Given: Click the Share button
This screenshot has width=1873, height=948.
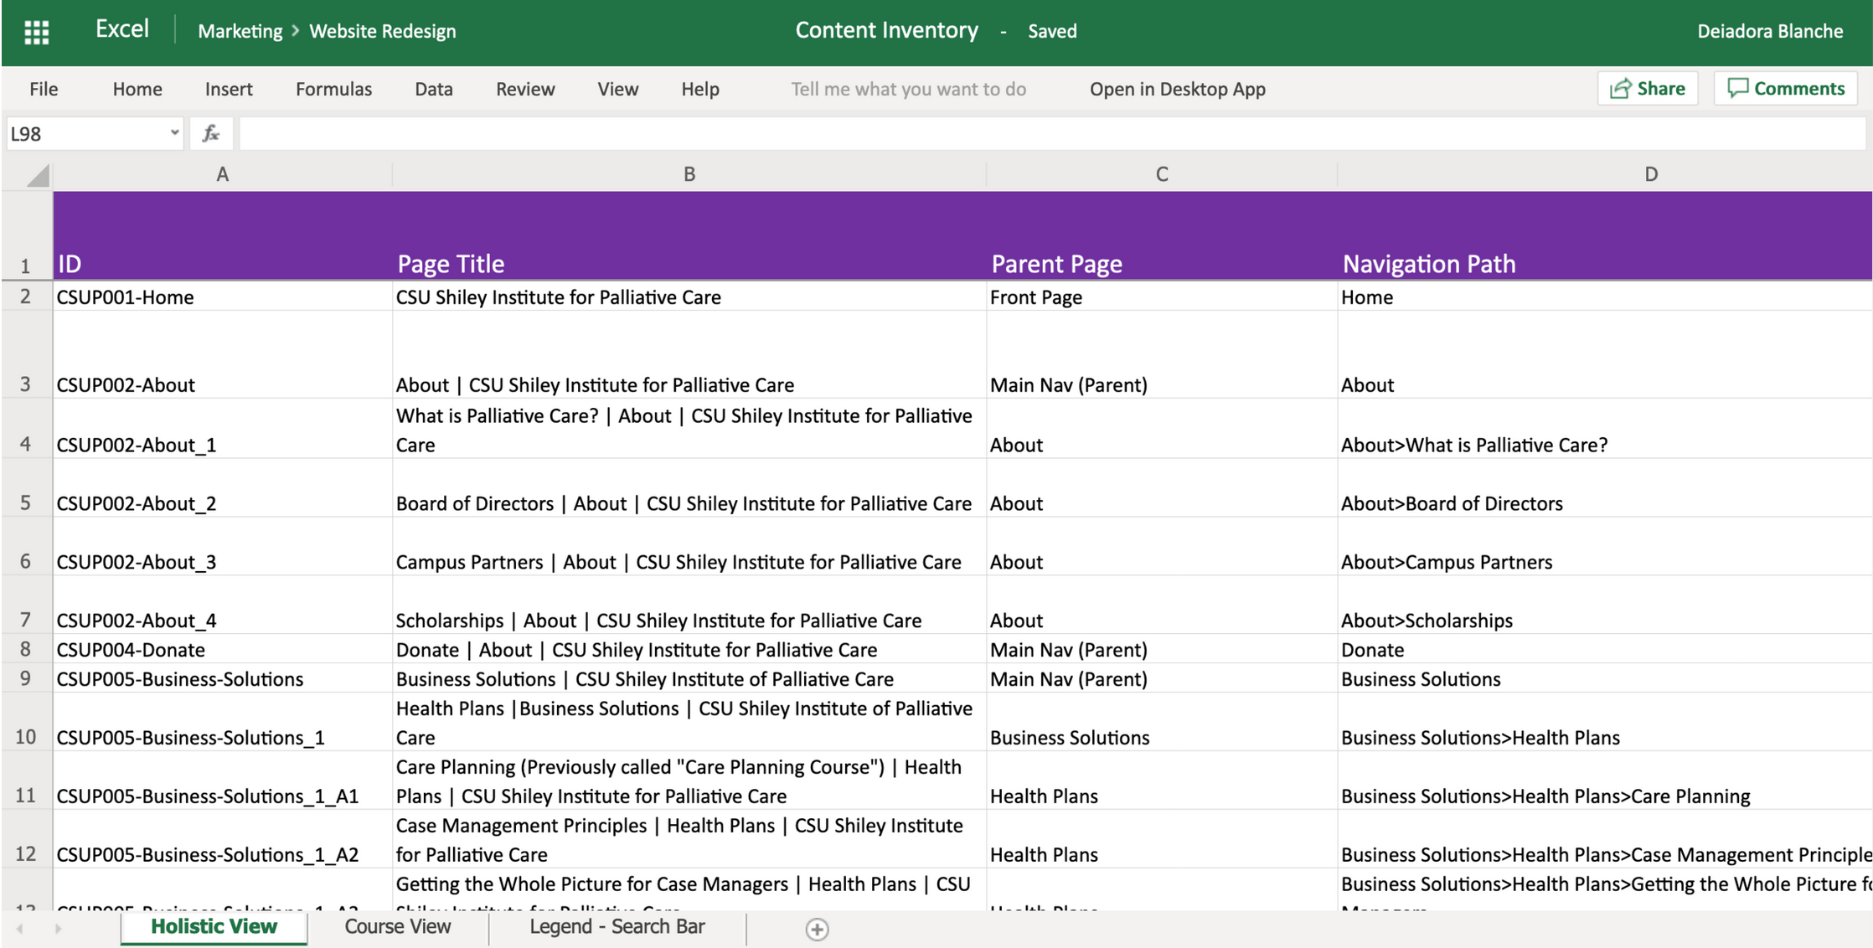Looking at the screenshot, I should (1648, 88).
